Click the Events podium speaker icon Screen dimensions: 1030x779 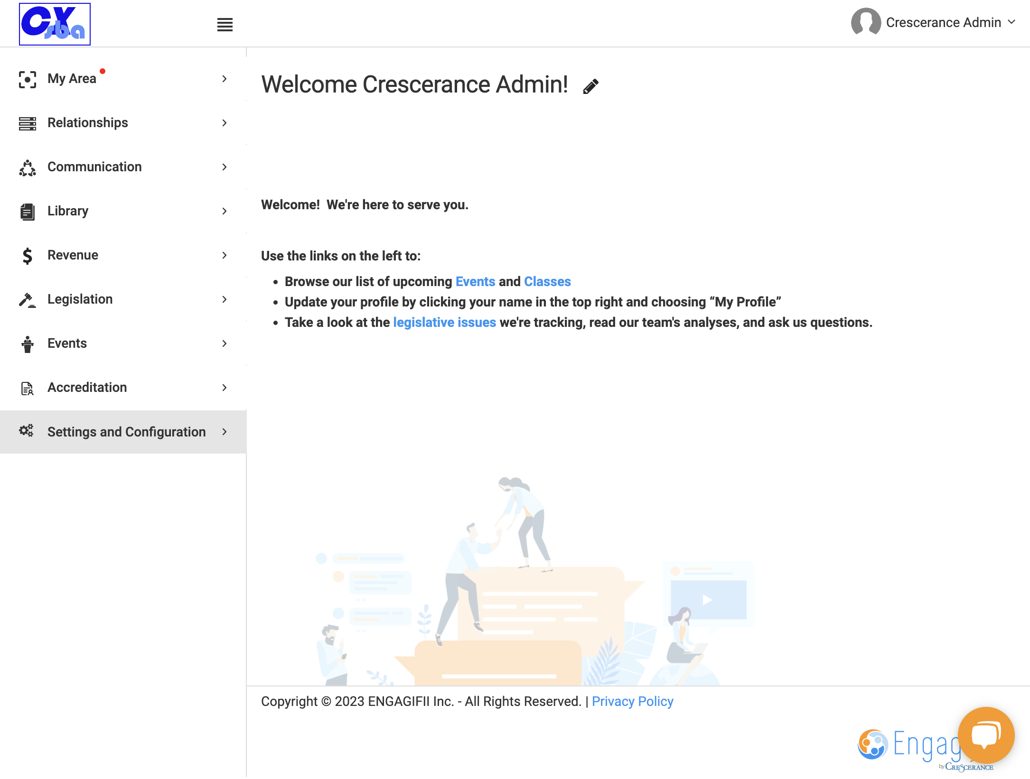click(28, 344)
